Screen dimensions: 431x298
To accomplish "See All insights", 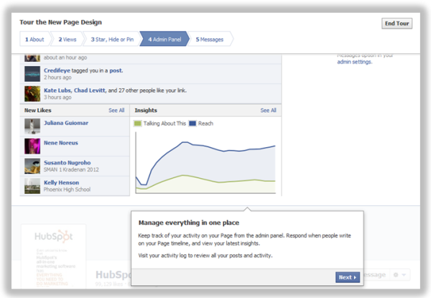I will point(268,111).
